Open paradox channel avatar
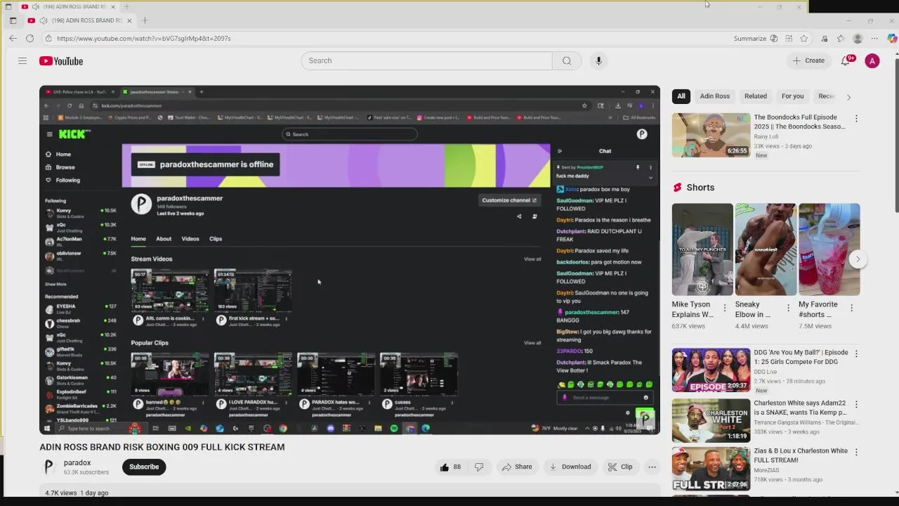Viewport: 899px width, 506px height. (48, 467)
